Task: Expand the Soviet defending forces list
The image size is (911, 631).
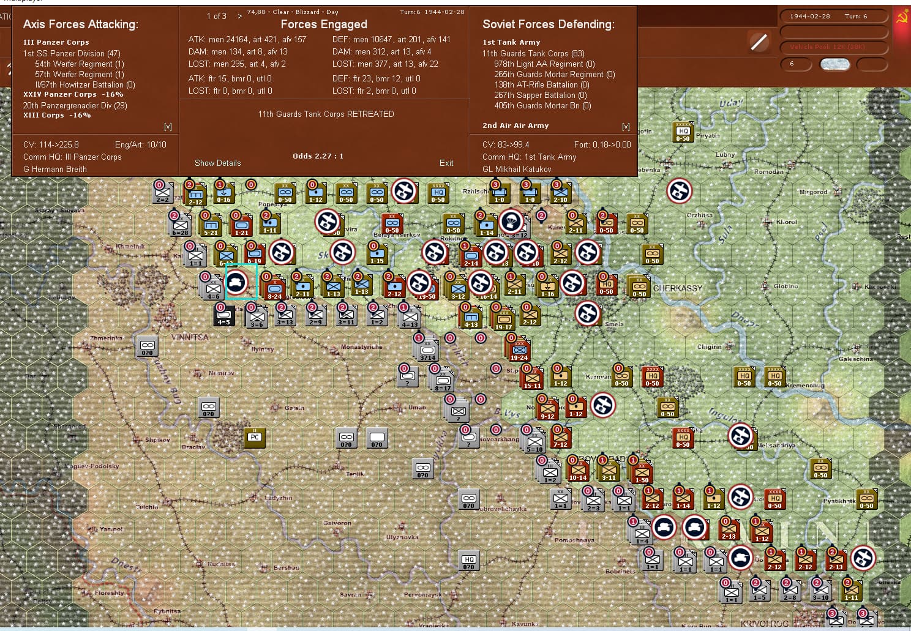Action: pos(626,127)
